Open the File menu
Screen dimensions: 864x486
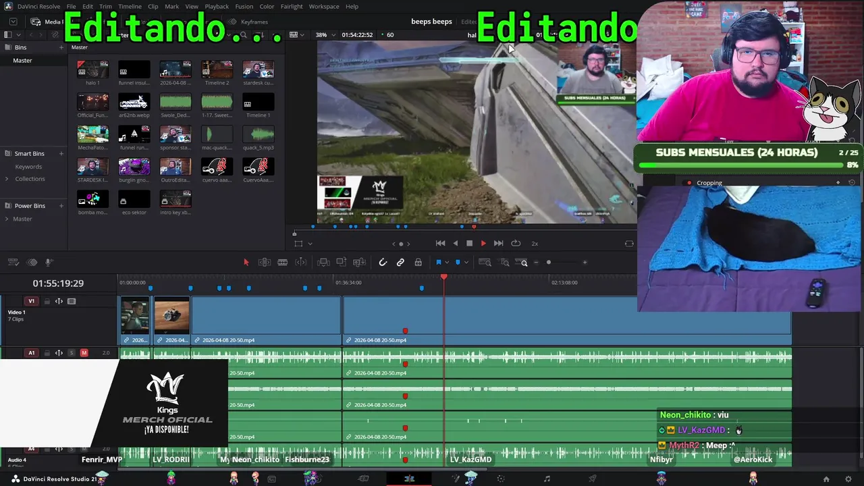[x=71, y=7]
